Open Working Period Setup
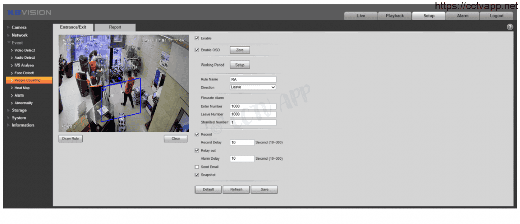520x224 pixels. pos(240,65)
